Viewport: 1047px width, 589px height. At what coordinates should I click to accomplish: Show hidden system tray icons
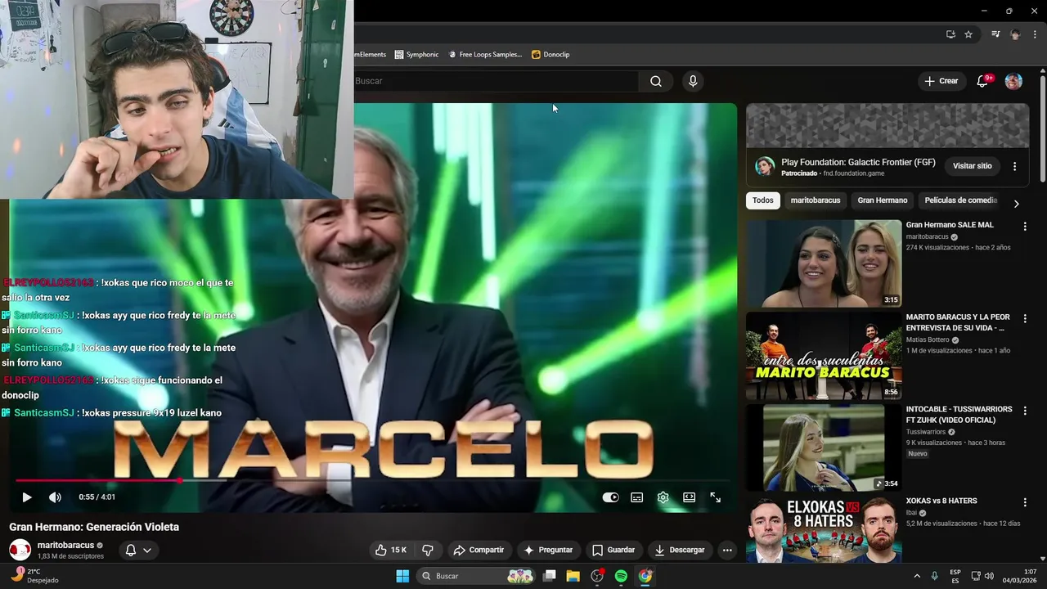[x=917, y=576]
